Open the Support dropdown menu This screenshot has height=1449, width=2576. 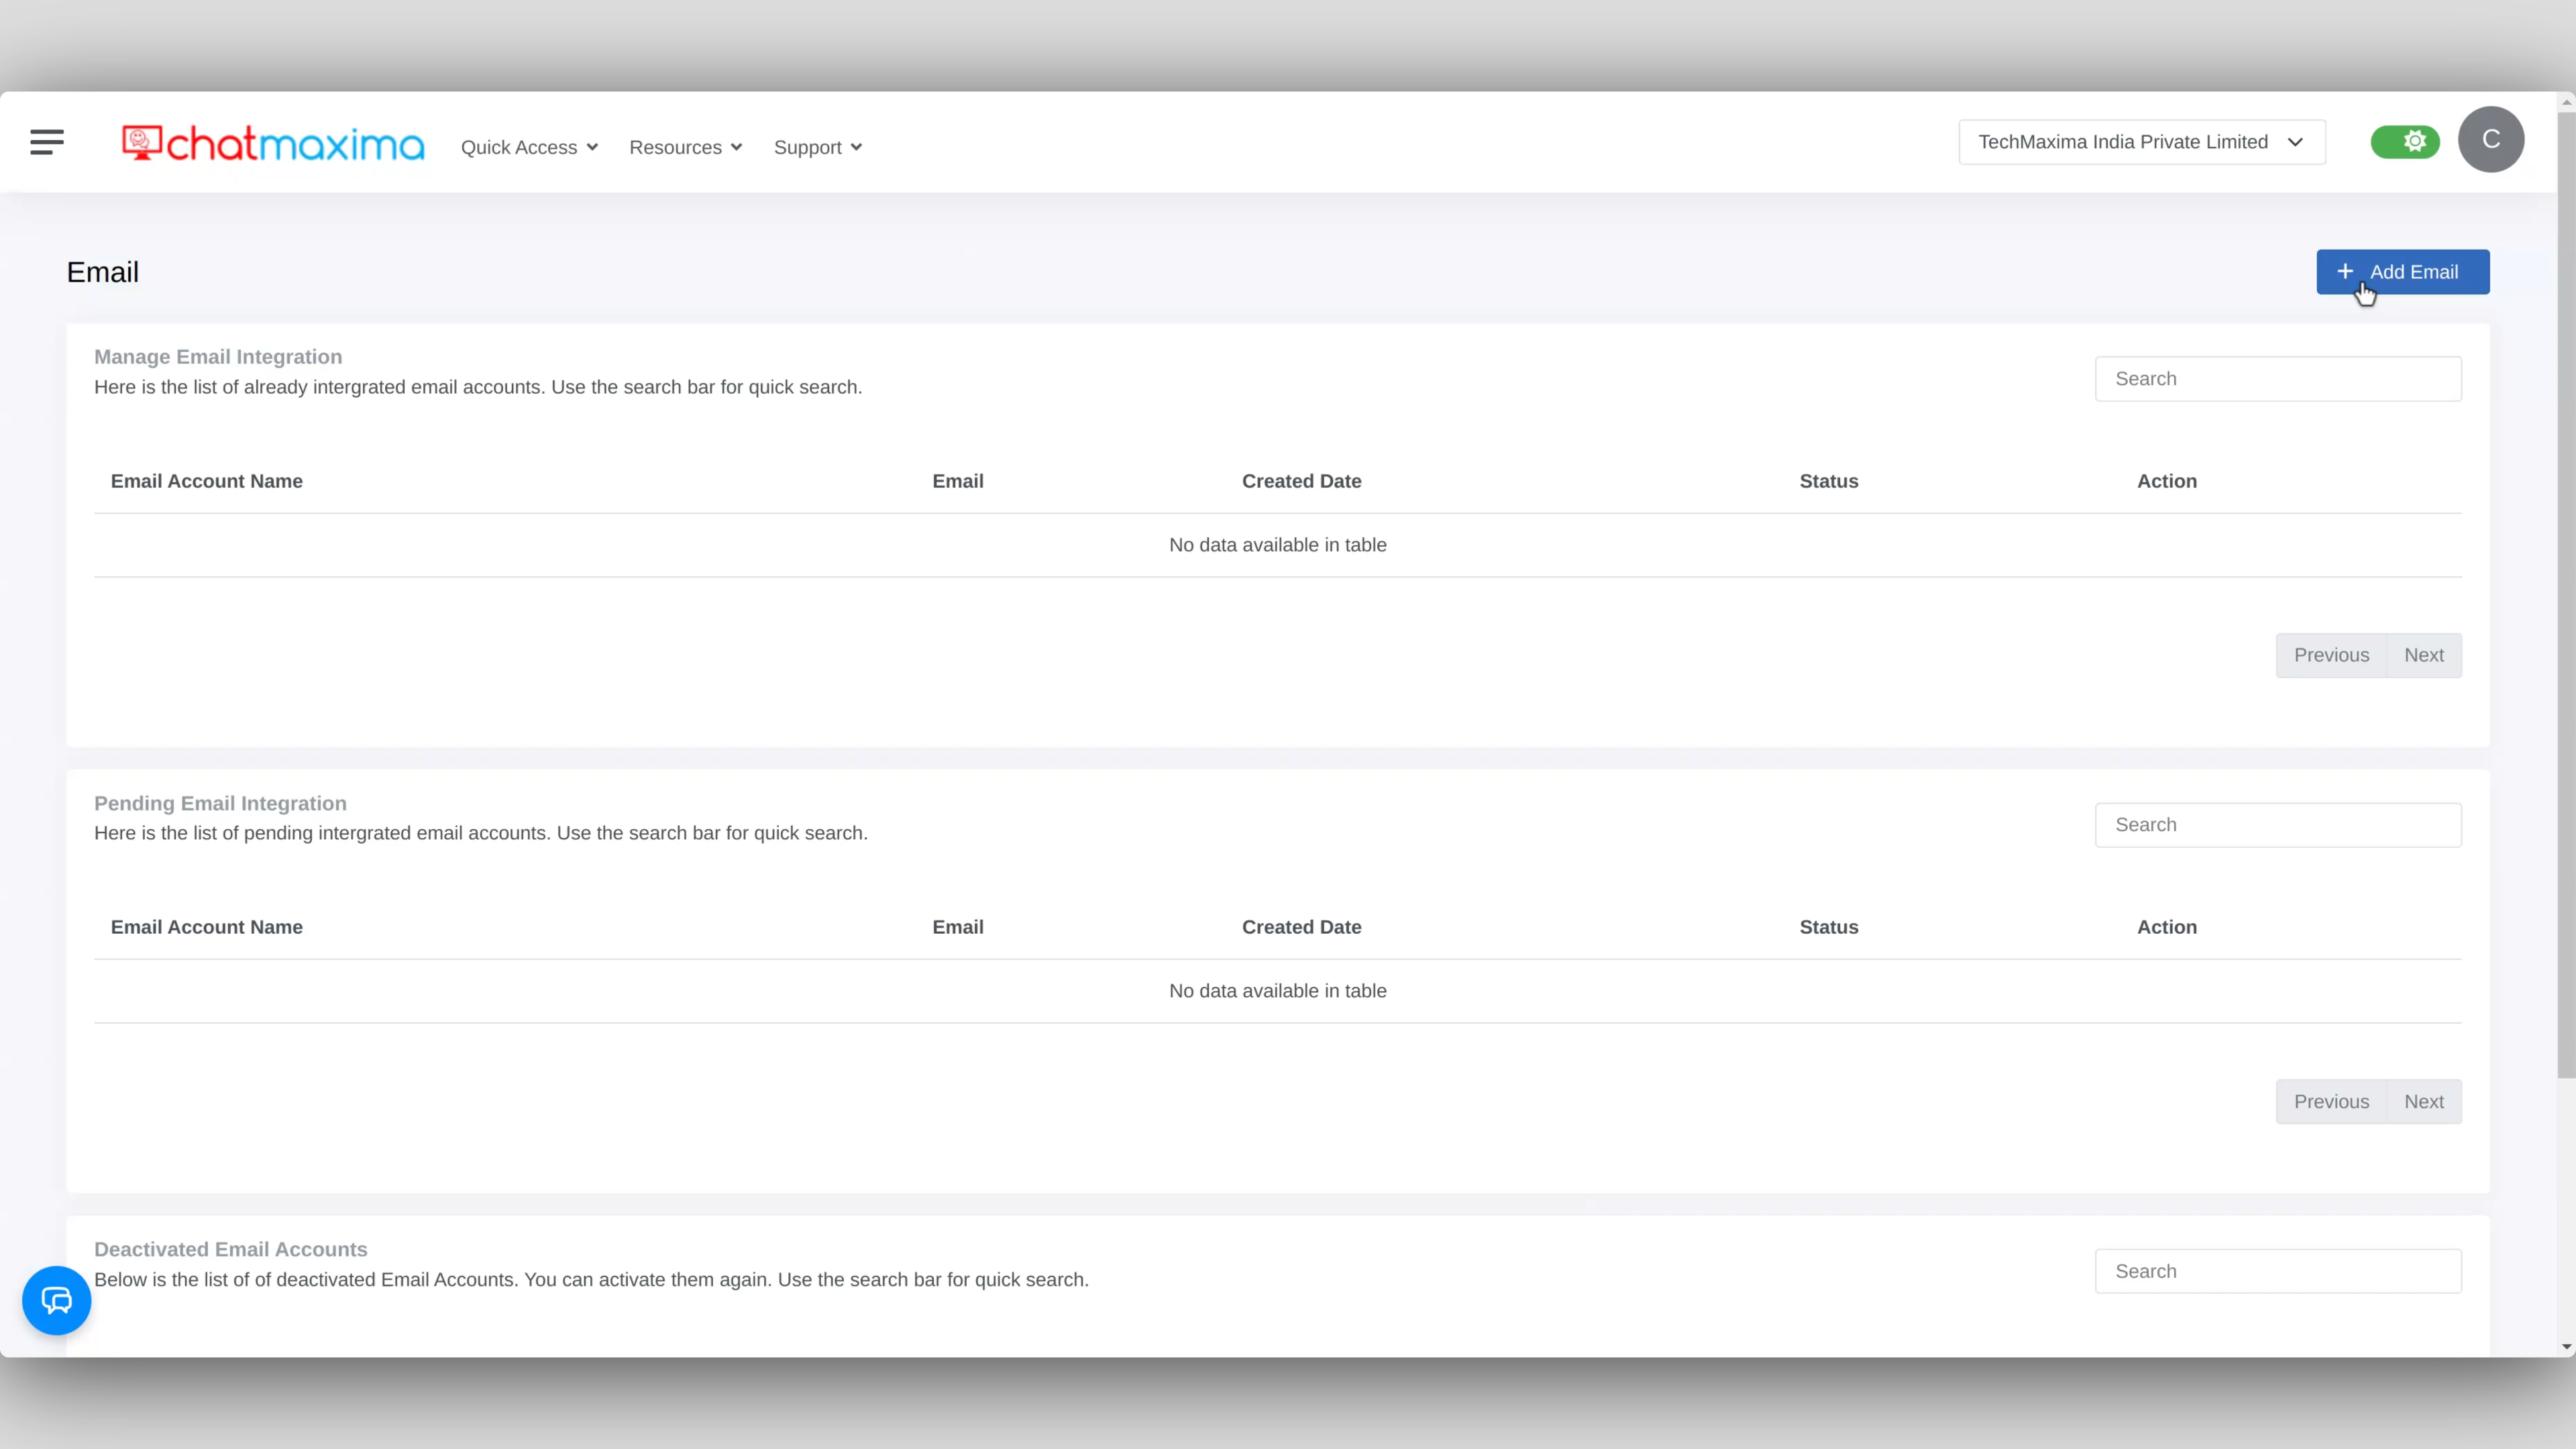tap(816, 147)
